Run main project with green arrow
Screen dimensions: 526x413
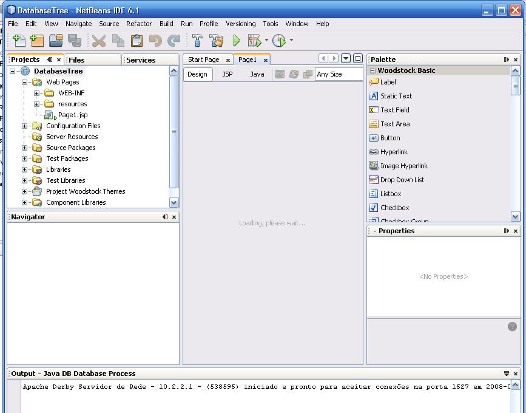click(x=237, y=41)
